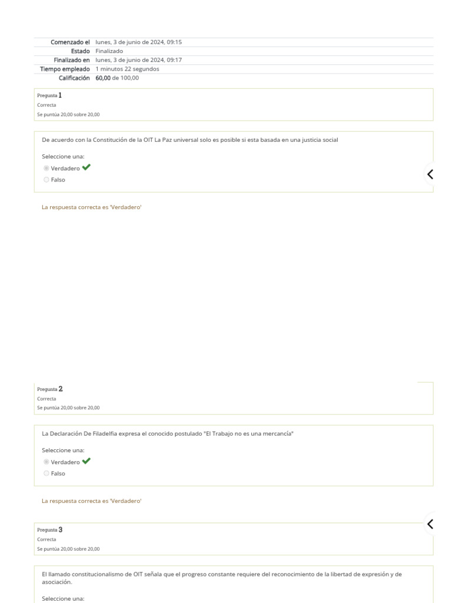Open side drawer chevron beside Pregunta 3
The image size is (452, 603).
430,524
